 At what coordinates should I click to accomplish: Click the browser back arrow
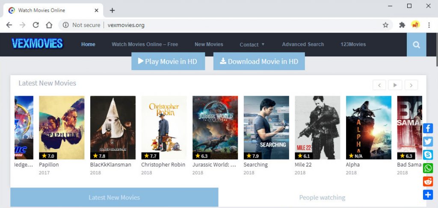pyautogui.click(x=9, y=25)
